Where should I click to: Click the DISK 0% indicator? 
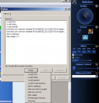79,52
